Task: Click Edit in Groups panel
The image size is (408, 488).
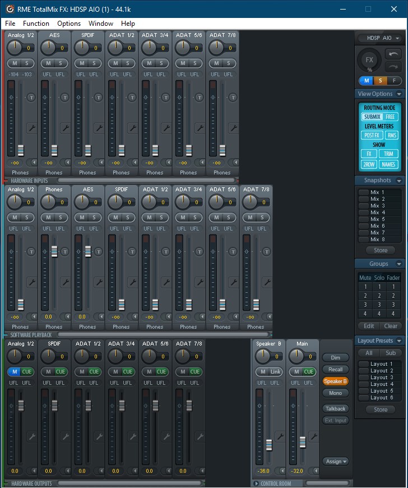Action: pyautogui.click(x=369, y=326)
